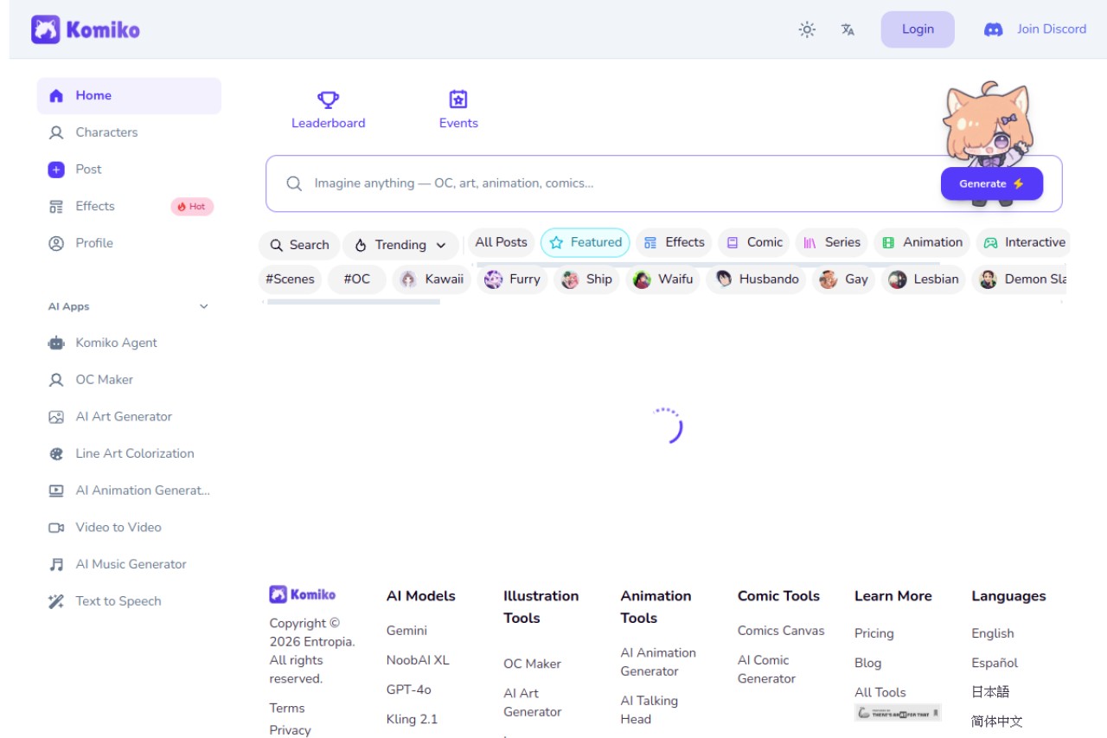The height and width of the screenshot is (738, 1107).
Task: Select the Characters sidebar item
Action: pyautogui.click(x=129, y=132)
